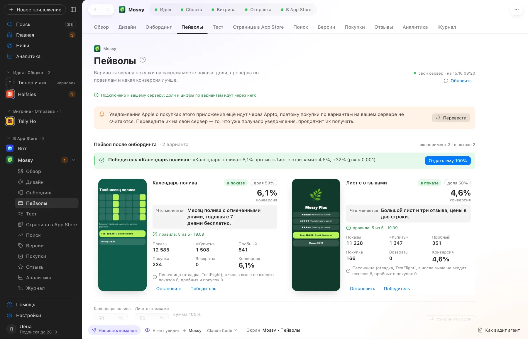Go forward with the right arrow
The width and height of the screenshot is (528, 339).
click(x=107, y=10)
